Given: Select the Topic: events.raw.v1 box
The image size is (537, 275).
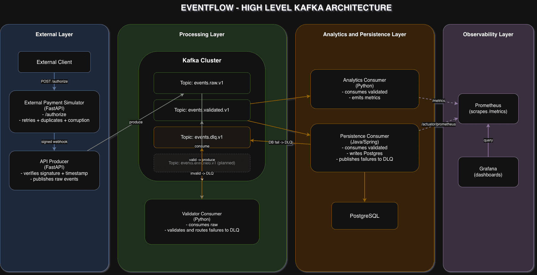Looking at the screenshot, I should tap(202, 83).
